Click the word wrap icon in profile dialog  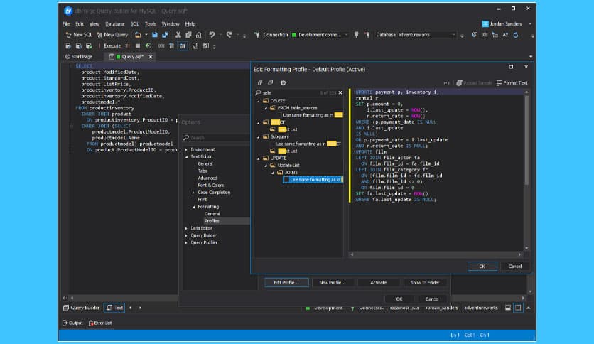[447, 82]
